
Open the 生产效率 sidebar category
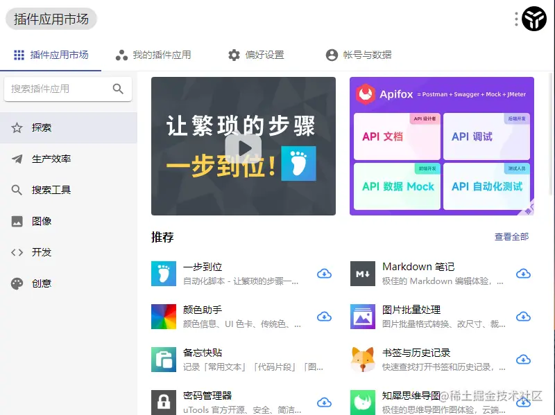42,158
